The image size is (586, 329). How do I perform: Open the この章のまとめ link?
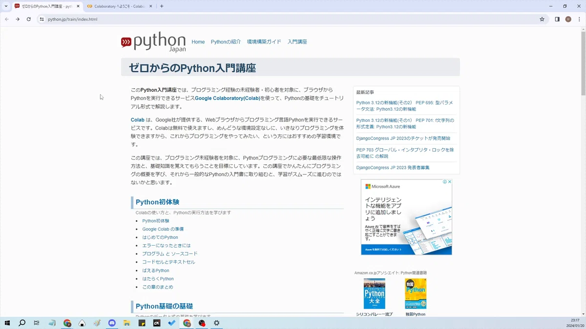click(x=158, y=287)
